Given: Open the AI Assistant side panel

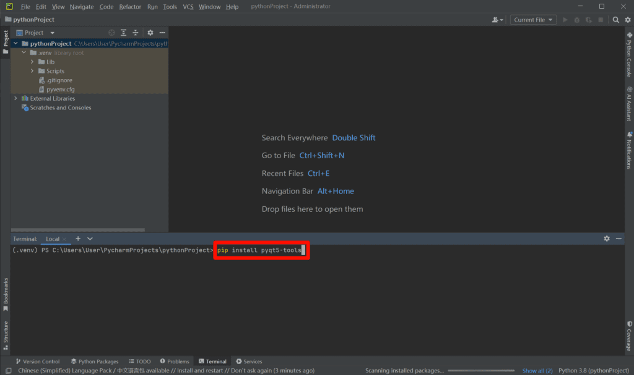Looking at the screenshot, I should [629, 104].
